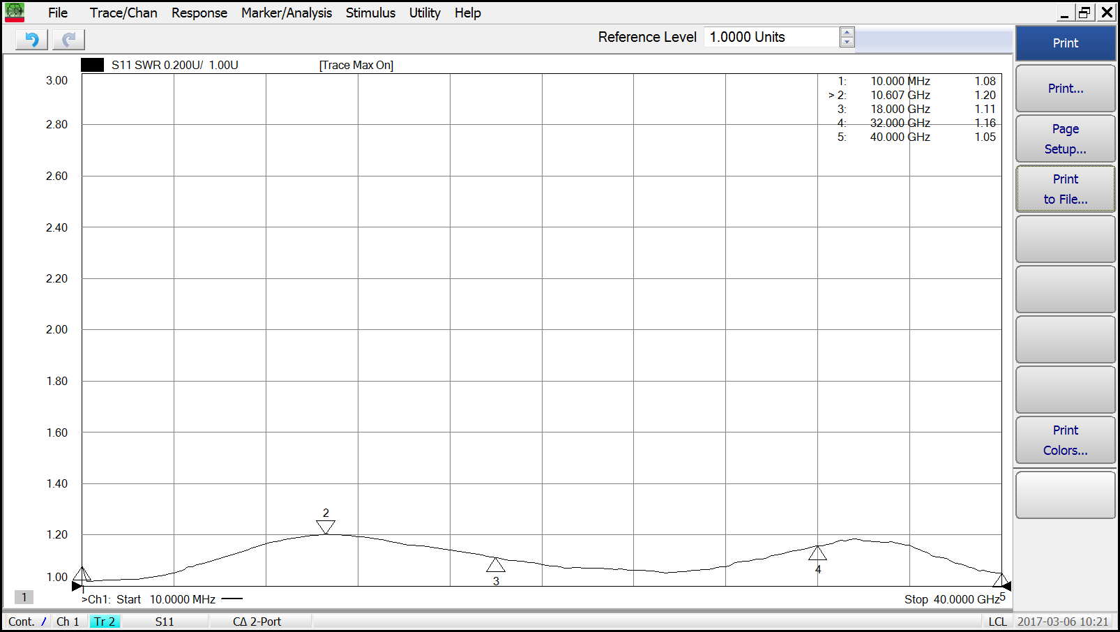Select the window 1 tab
Screen dimensions: 1120x632
[x=24, y=597]
